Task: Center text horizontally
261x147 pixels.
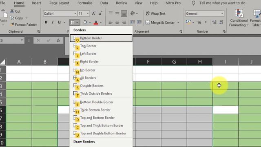Action: coord(117,22)
